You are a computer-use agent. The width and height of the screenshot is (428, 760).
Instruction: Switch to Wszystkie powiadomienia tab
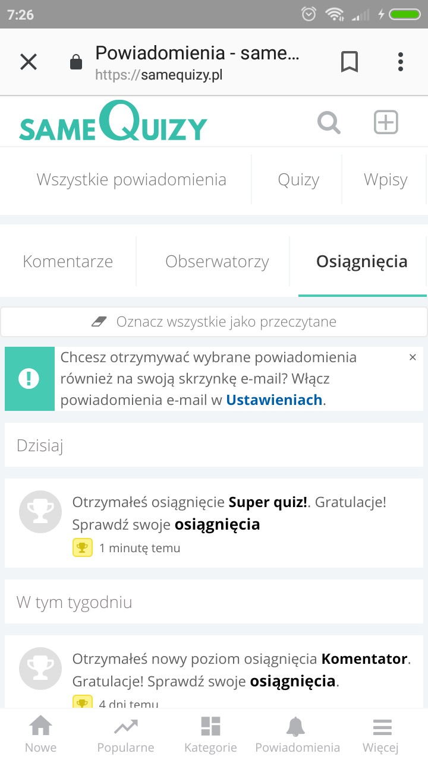click(x=131, y=180)
